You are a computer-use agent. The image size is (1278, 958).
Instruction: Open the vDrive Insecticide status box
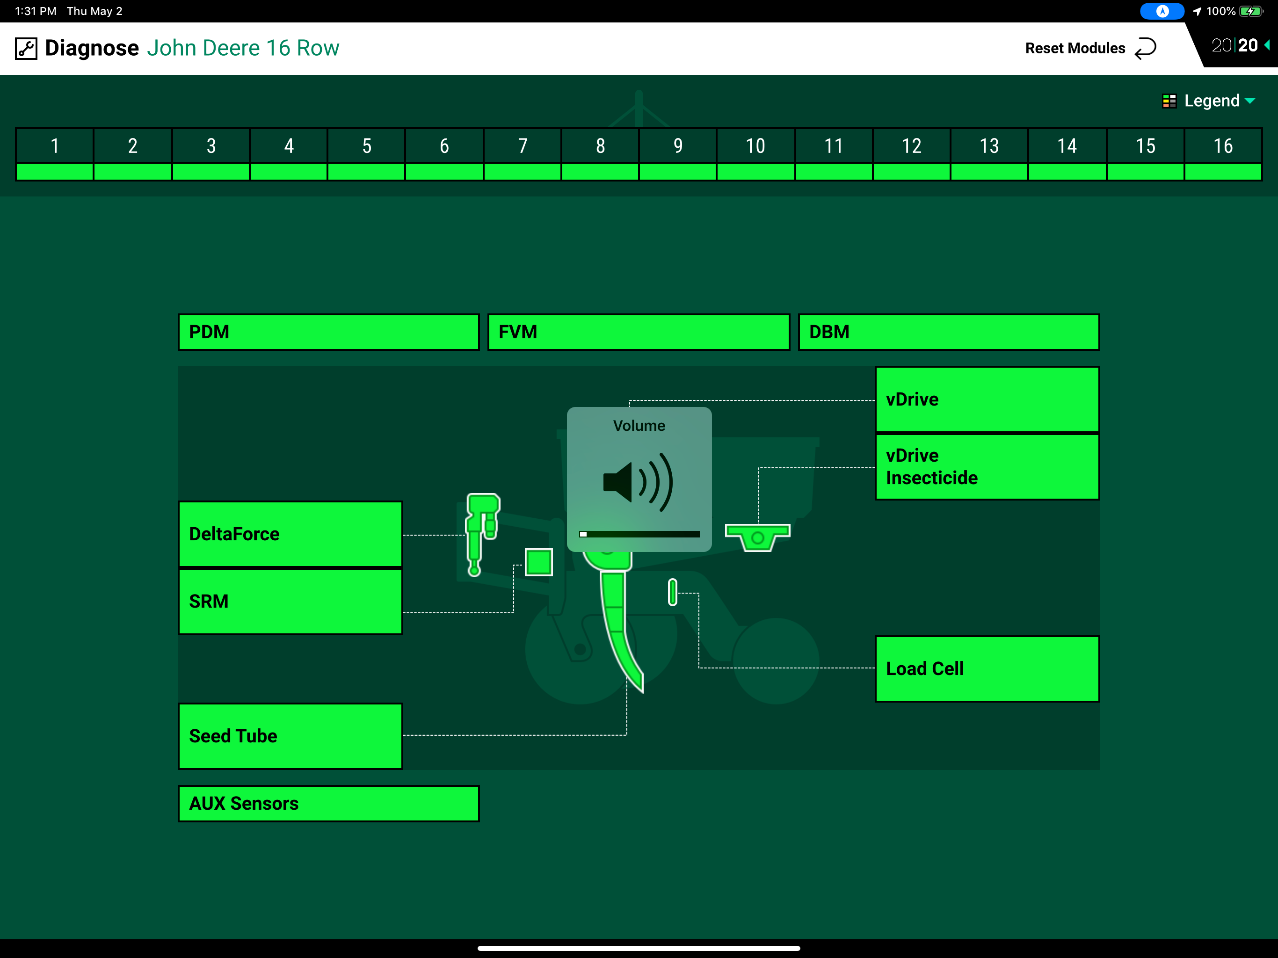988,467
